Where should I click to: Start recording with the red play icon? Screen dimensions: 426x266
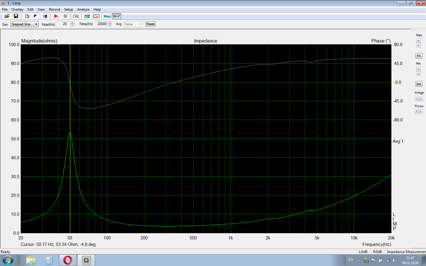56,16
